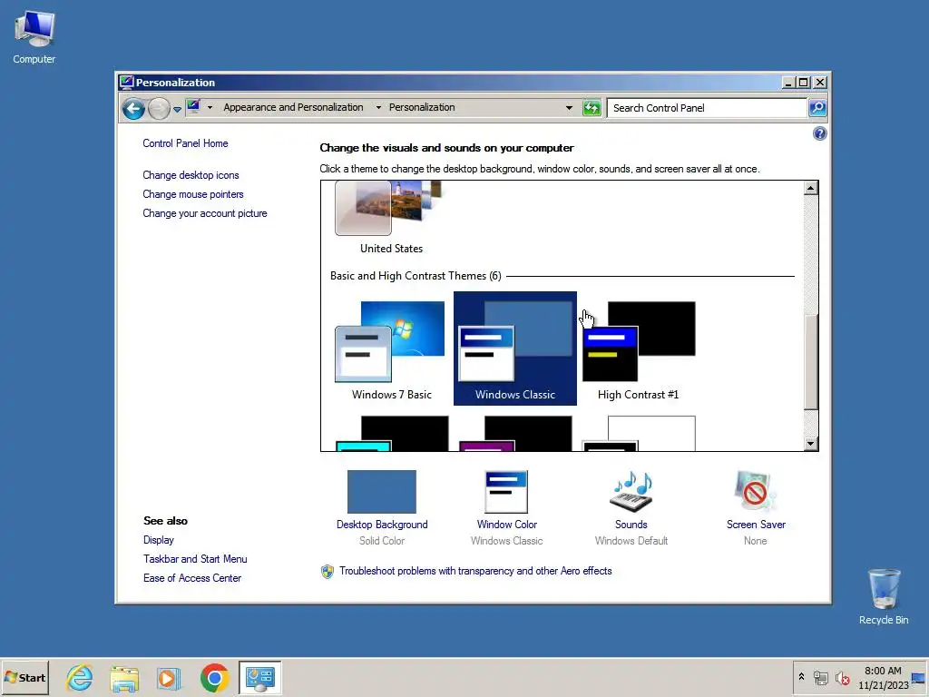Open the Screen Saver icon
This screenshot has height=697, width=929.
tap(755, 491)
